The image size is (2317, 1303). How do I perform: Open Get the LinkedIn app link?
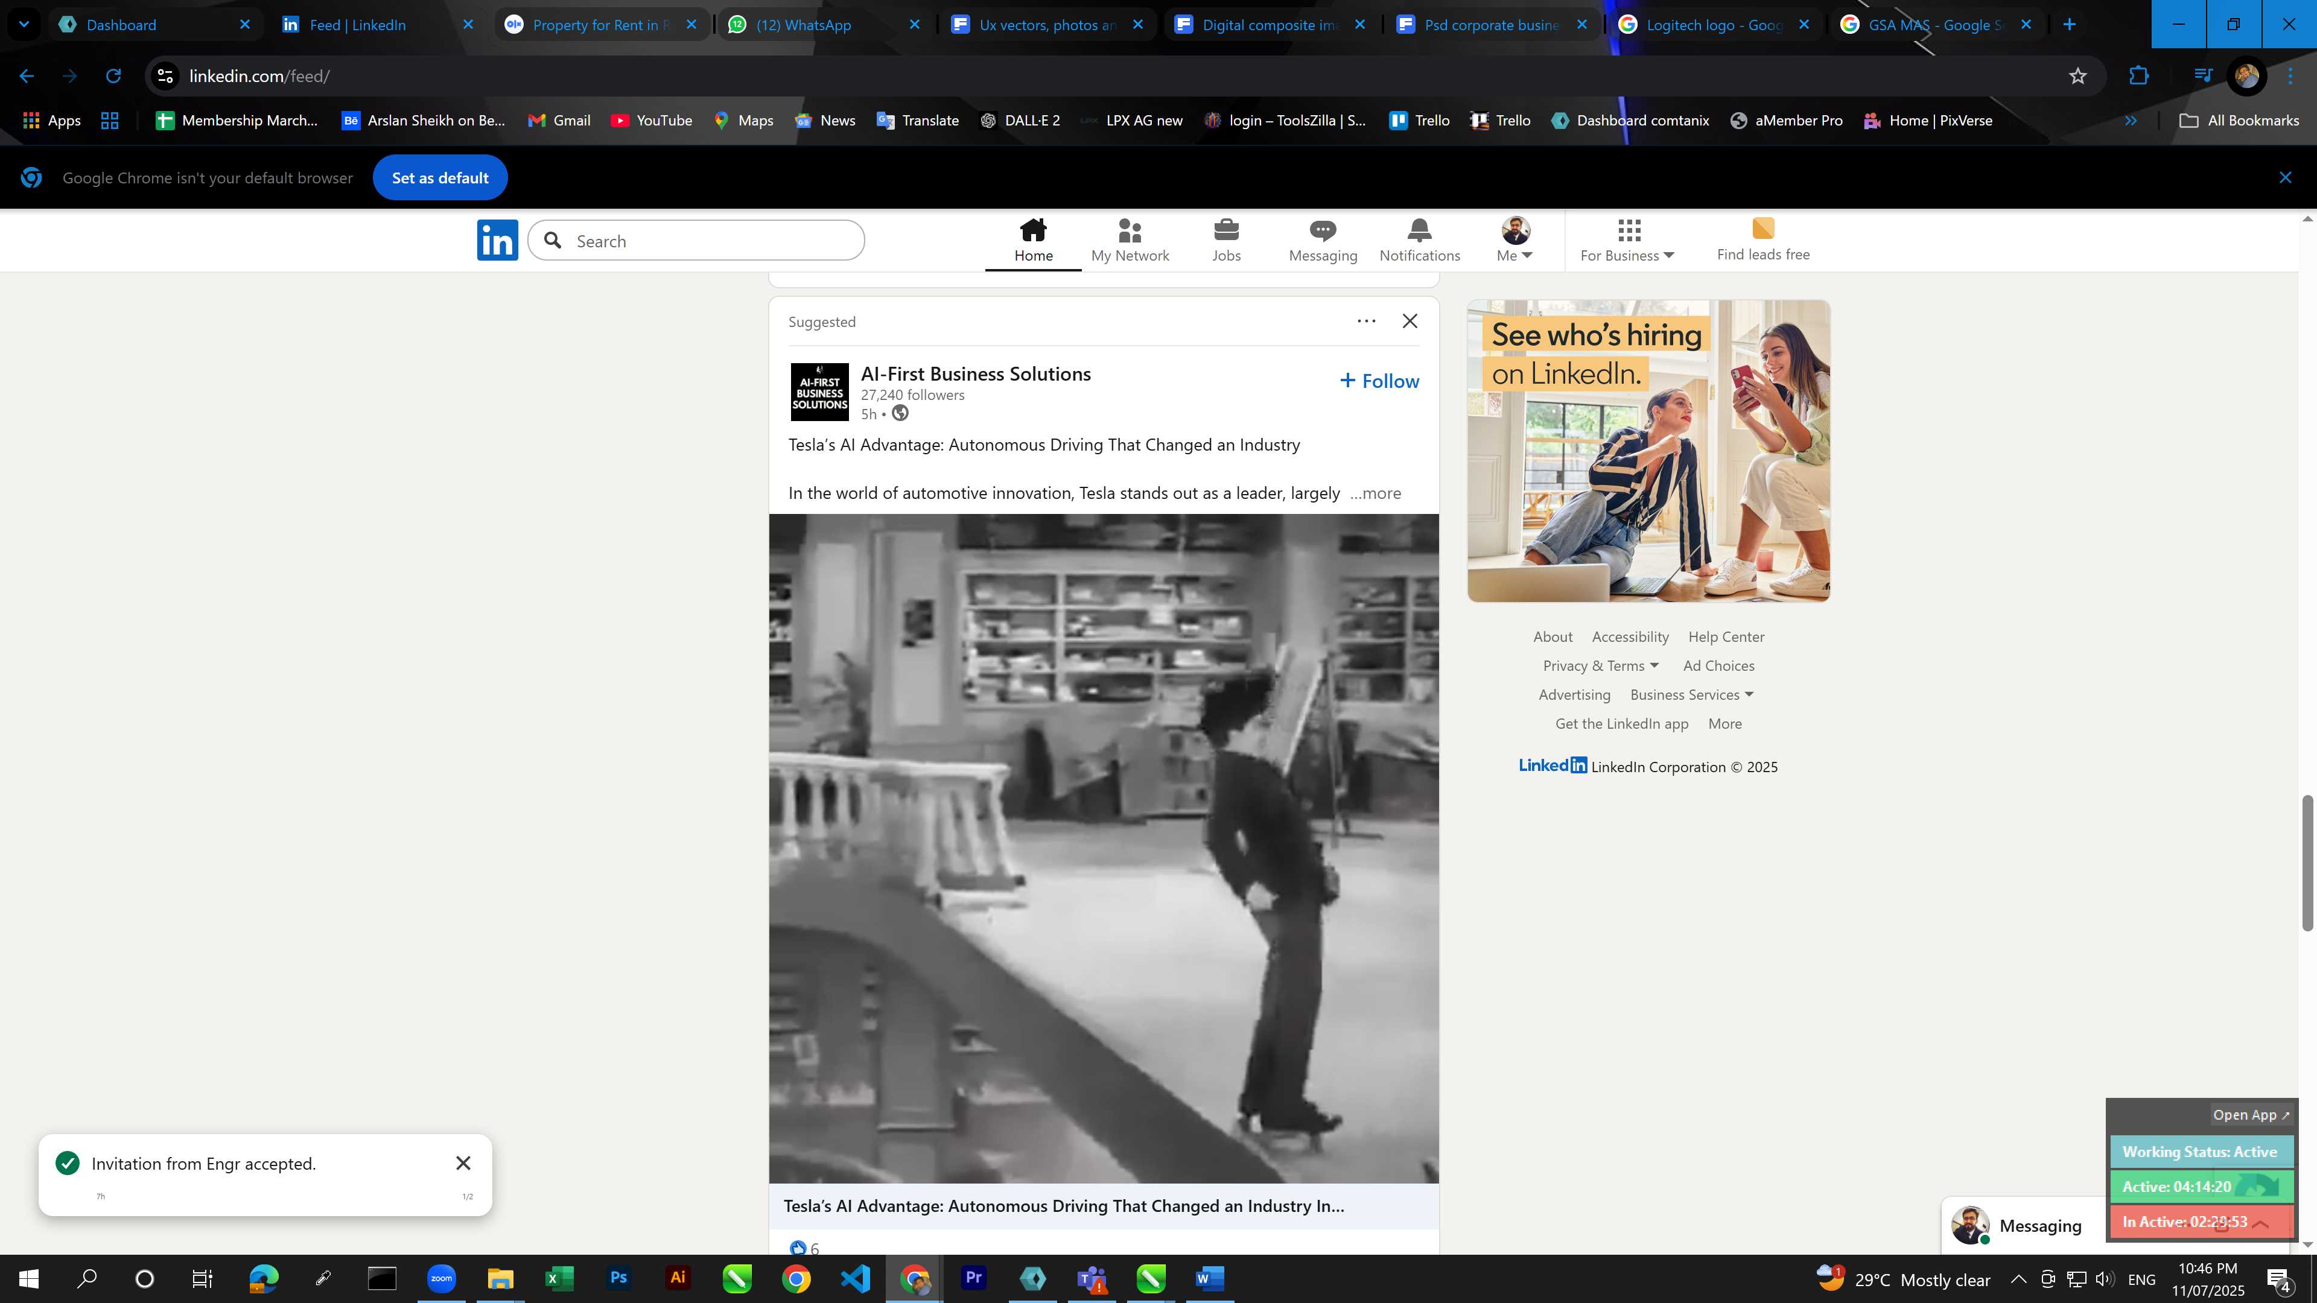pos(1622,724)
